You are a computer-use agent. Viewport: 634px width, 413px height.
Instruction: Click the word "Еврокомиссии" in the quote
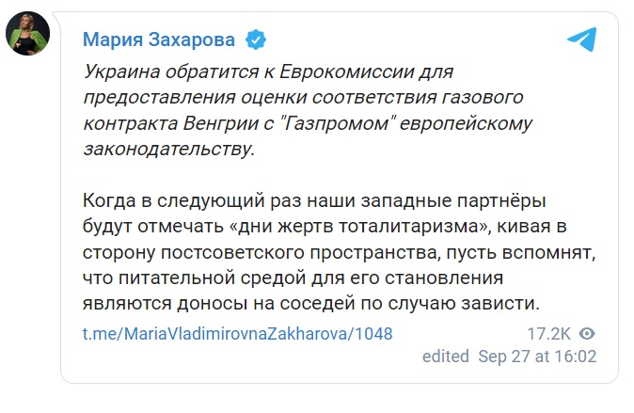[x=346, y=72]
